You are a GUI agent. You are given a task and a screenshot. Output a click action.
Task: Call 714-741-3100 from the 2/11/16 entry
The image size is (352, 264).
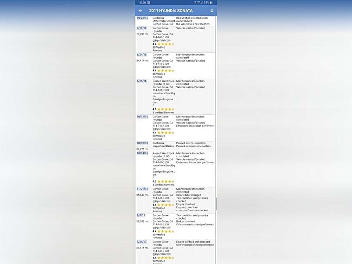tap(161, 37)
